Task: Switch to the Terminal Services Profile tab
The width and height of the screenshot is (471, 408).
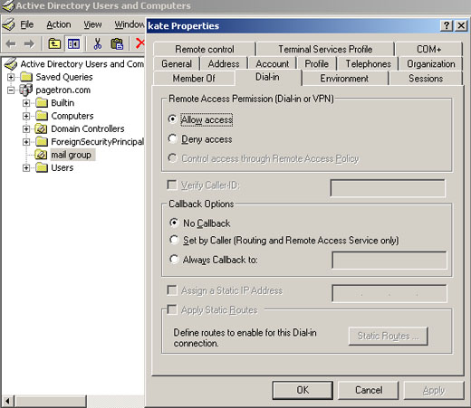Action: click(325, 49)
